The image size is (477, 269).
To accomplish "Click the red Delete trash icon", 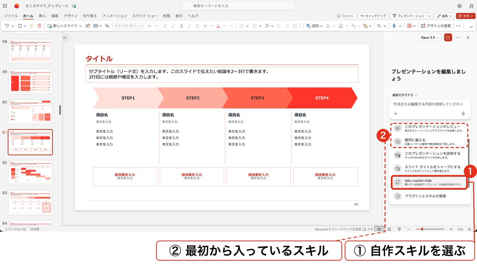I will click(x=39, y=26).
